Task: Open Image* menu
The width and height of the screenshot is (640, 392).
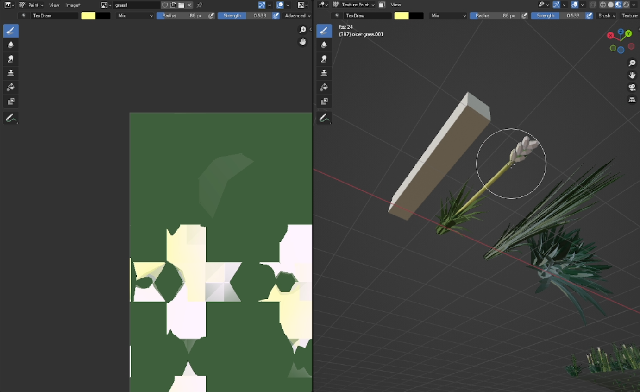Action: (73, 5)
